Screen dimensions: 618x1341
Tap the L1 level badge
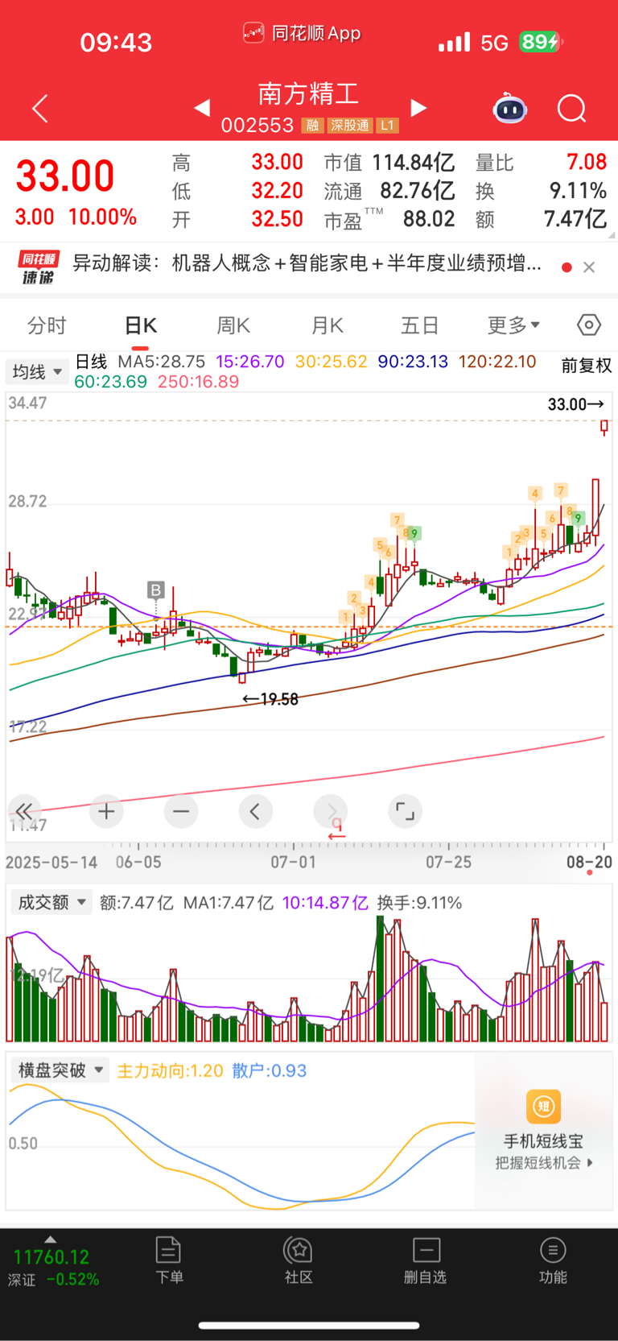coord(388,126)
